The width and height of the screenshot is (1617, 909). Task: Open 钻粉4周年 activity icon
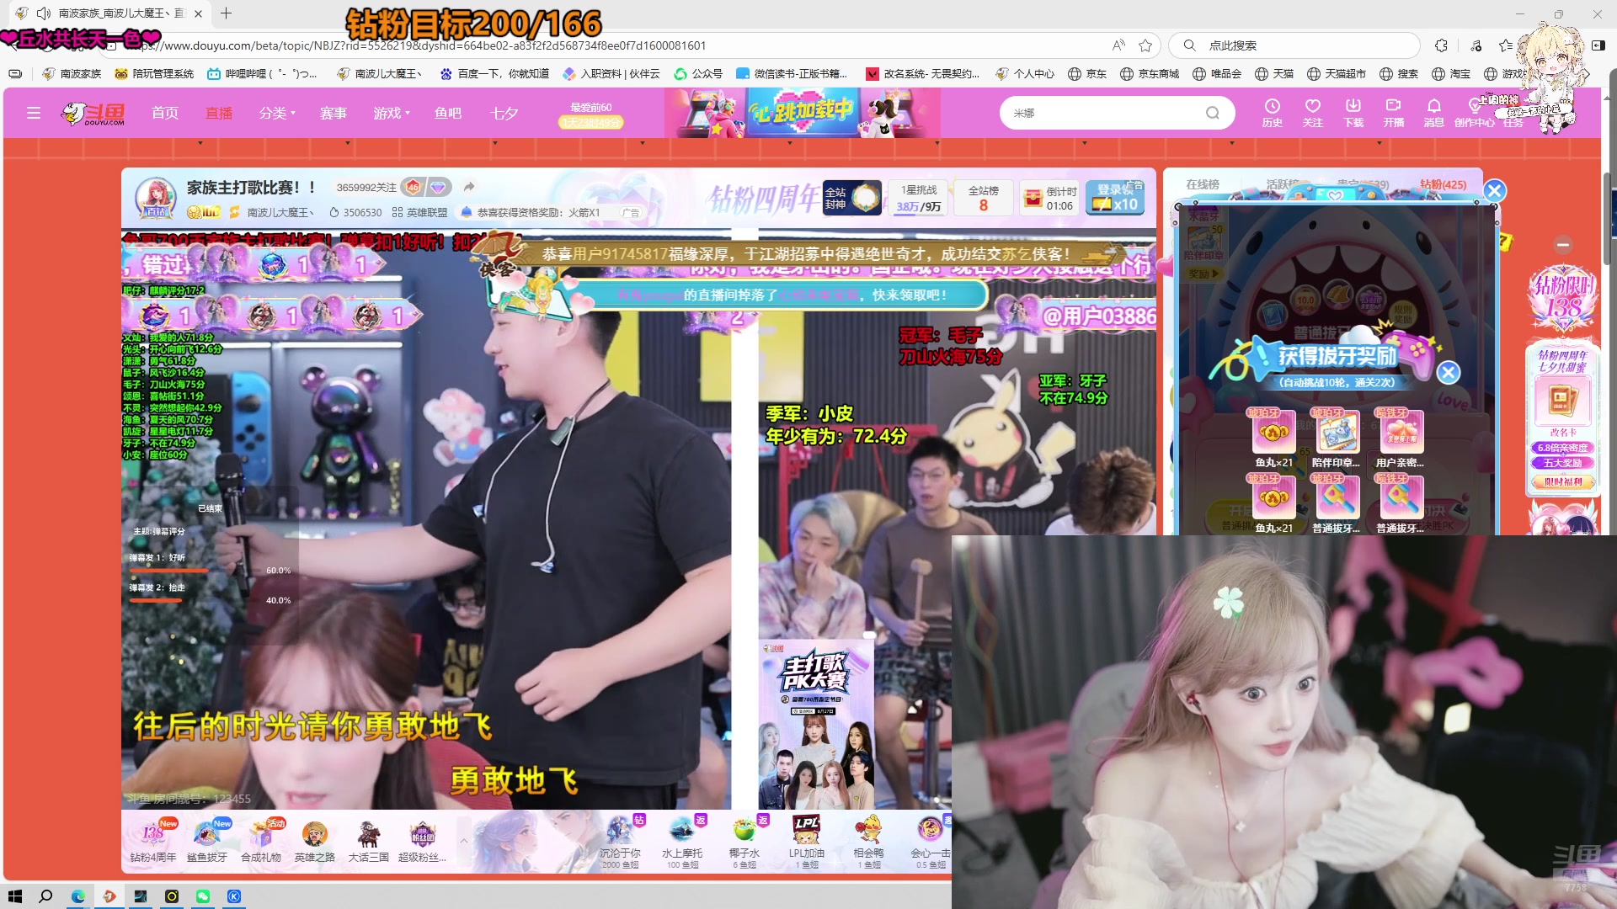[x=153, y=840]
